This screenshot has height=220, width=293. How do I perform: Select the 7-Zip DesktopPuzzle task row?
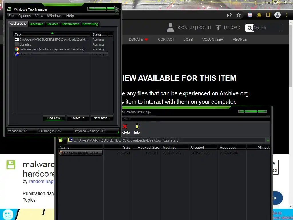(61, 40)
